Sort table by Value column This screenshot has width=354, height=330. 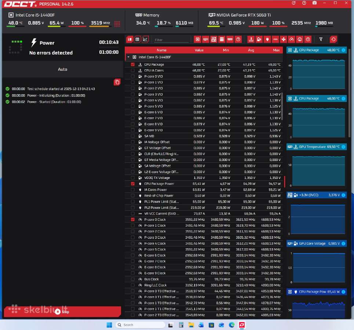point(199,50)
